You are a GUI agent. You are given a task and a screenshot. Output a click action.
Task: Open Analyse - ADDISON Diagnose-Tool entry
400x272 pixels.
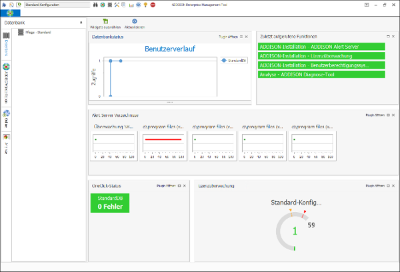[x=321, y=75]
